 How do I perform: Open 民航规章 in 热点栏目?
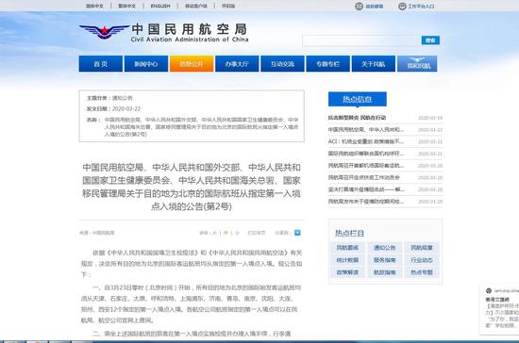(422, 248)
